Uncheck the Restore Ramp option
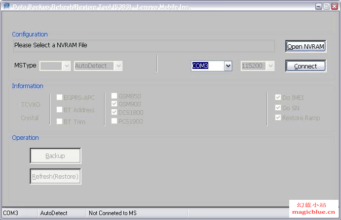 [278, 117]
